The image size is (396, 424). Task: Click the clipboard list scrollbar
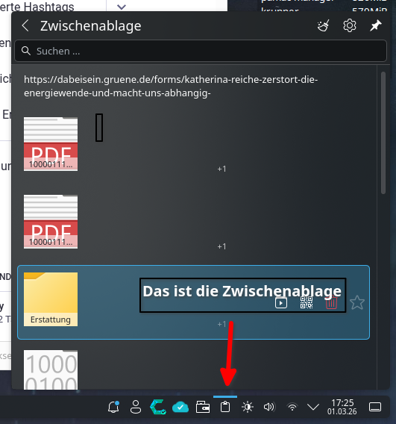(383, 133)
